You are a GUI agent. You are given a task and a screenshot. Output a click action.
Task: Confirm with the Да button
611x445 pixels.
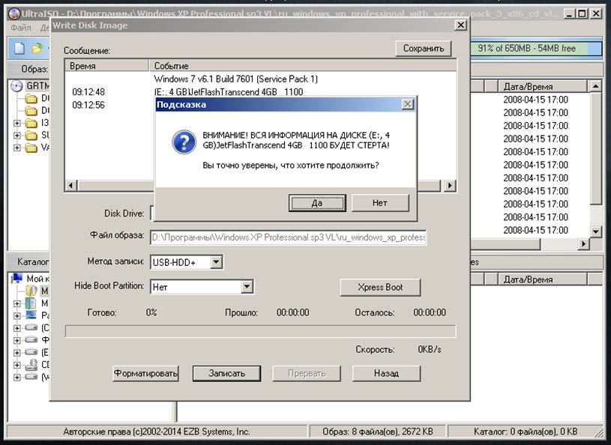[x=317, y=203]
